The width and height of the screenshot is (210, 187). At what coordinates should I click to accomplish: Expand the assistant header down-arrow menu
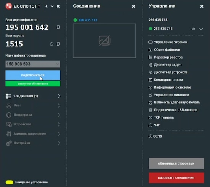point(52,6)
